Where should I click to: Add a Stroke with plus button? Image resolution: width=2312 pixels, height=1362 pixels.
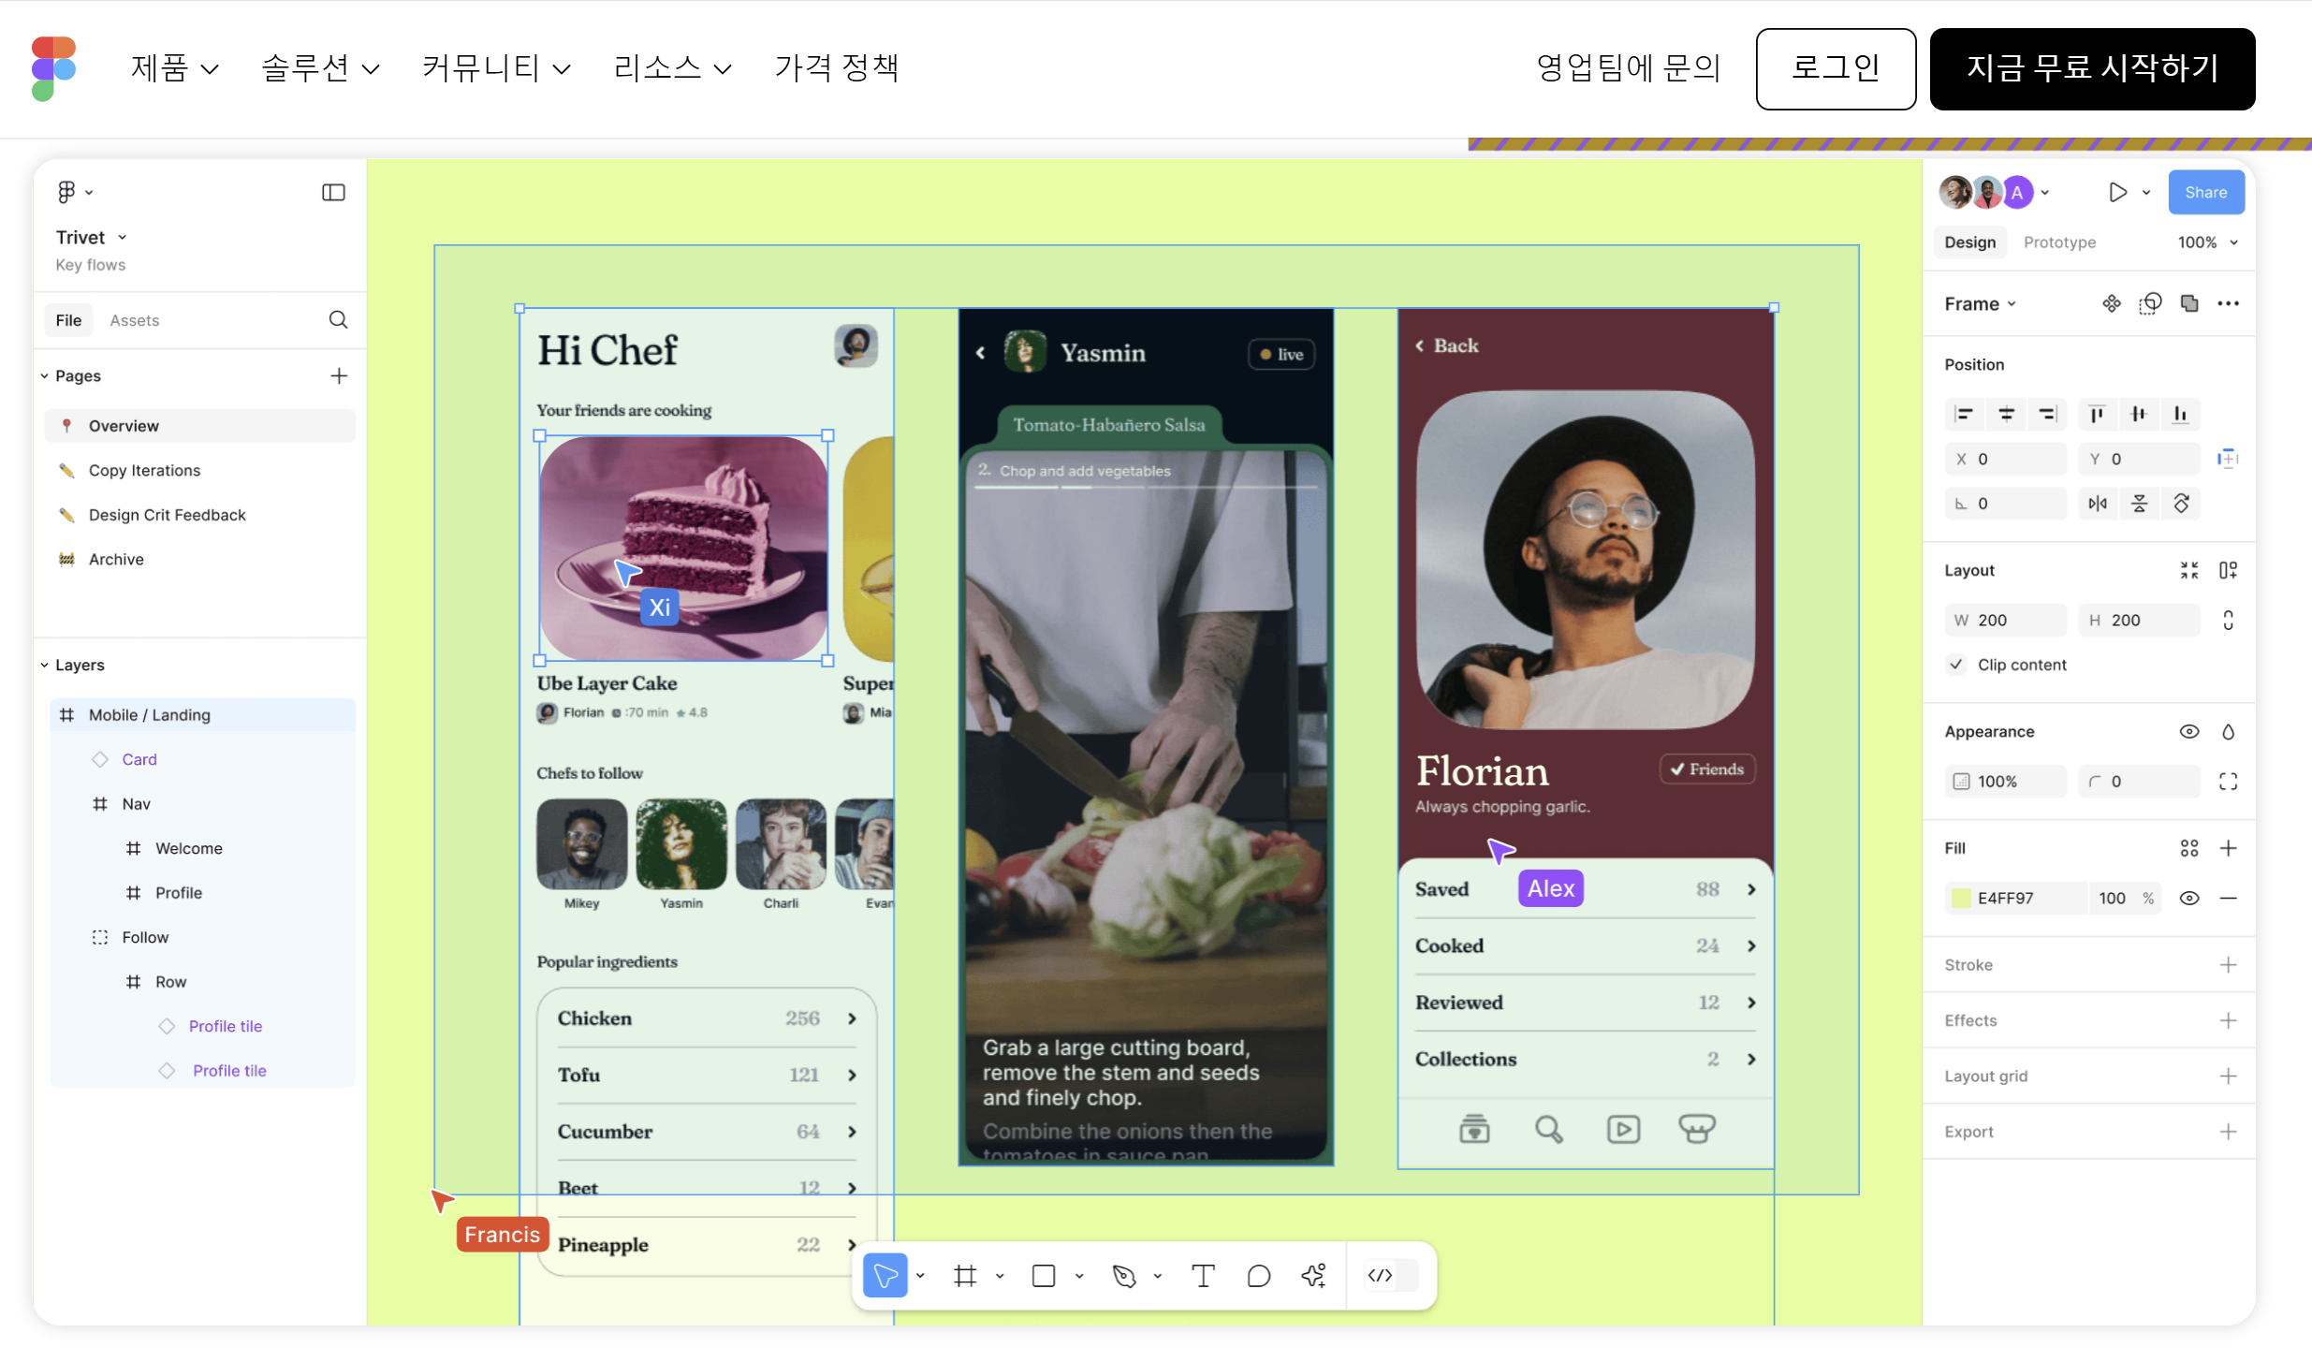[2229, 965]
